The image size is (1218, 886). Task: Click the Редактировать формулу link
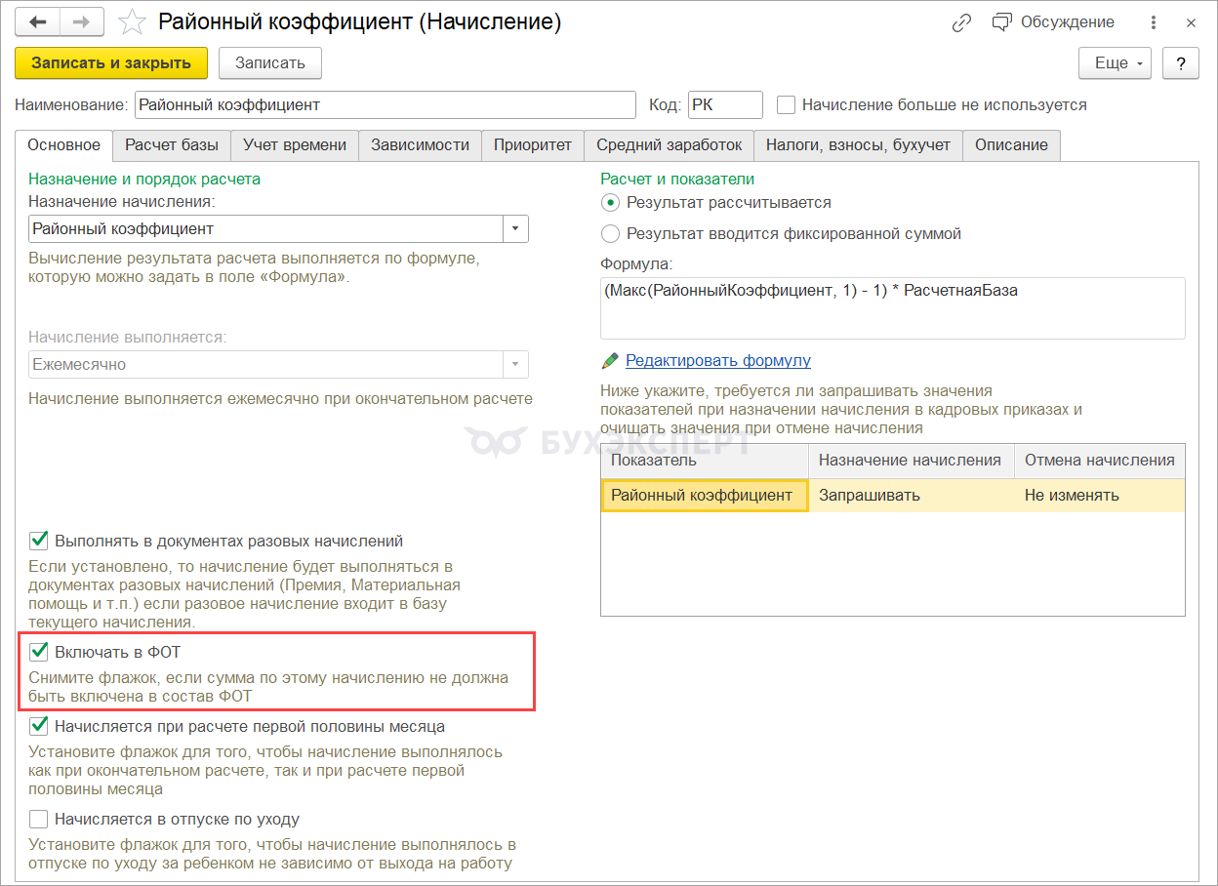click(717, 361)
